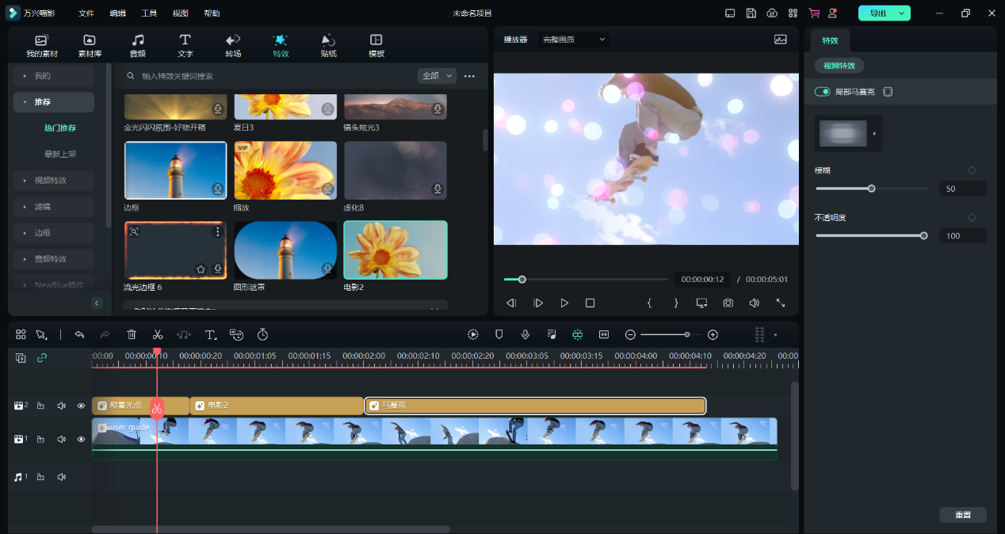1005x534 pixels.
Task: Click the delete trash icon in timeline toolbar
Action: 132,334
